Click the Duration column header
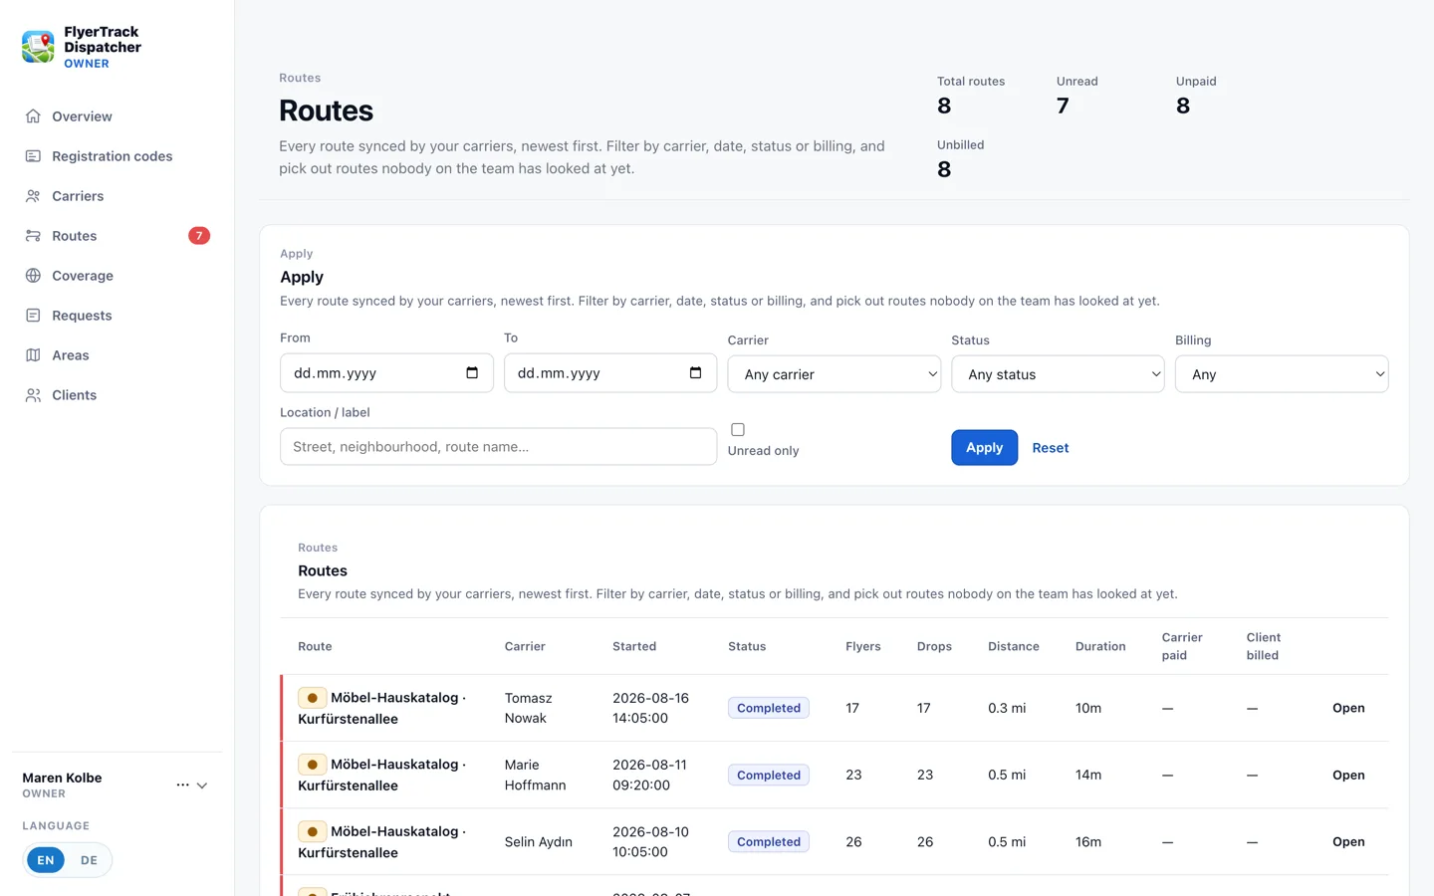 [1100, 646]
